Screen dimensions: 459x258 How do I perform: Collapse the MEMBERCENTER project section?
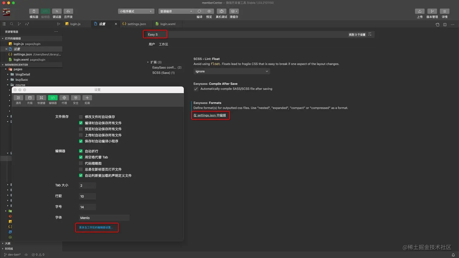3,65
